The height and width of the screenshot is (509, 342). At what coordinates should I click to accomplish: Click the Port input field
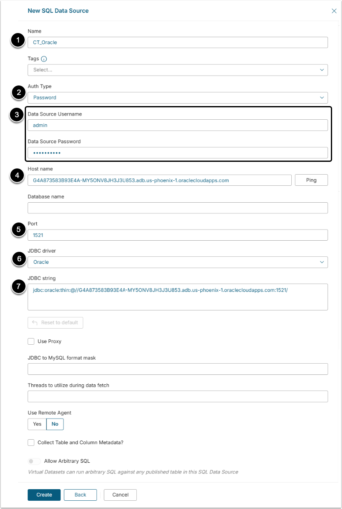[178, 235]
